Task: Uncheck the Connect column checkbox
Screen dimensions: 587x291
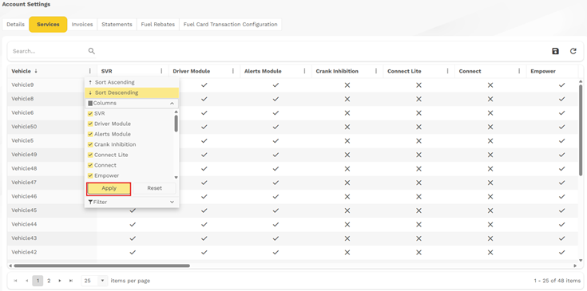Action: 90,165
